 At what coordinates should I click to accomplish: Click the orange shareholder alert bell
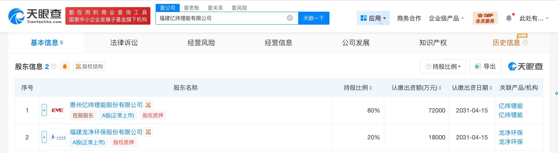[65, 66]
